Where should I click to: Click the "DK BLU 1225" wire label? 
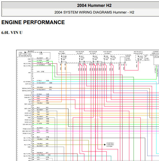tap(43, 94)
